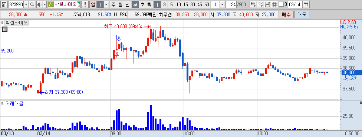Open stock search with the magnifier icon
Screen dimensions: 362x137
32,4
